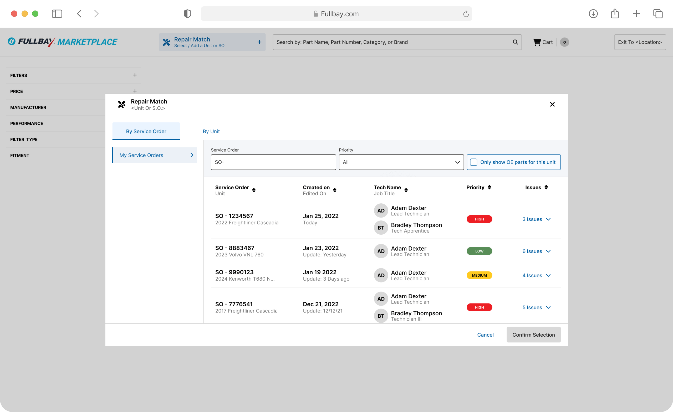Click the Service Order SO- input field
This screenshot has height=412, width=673.
tap(273, 162)
